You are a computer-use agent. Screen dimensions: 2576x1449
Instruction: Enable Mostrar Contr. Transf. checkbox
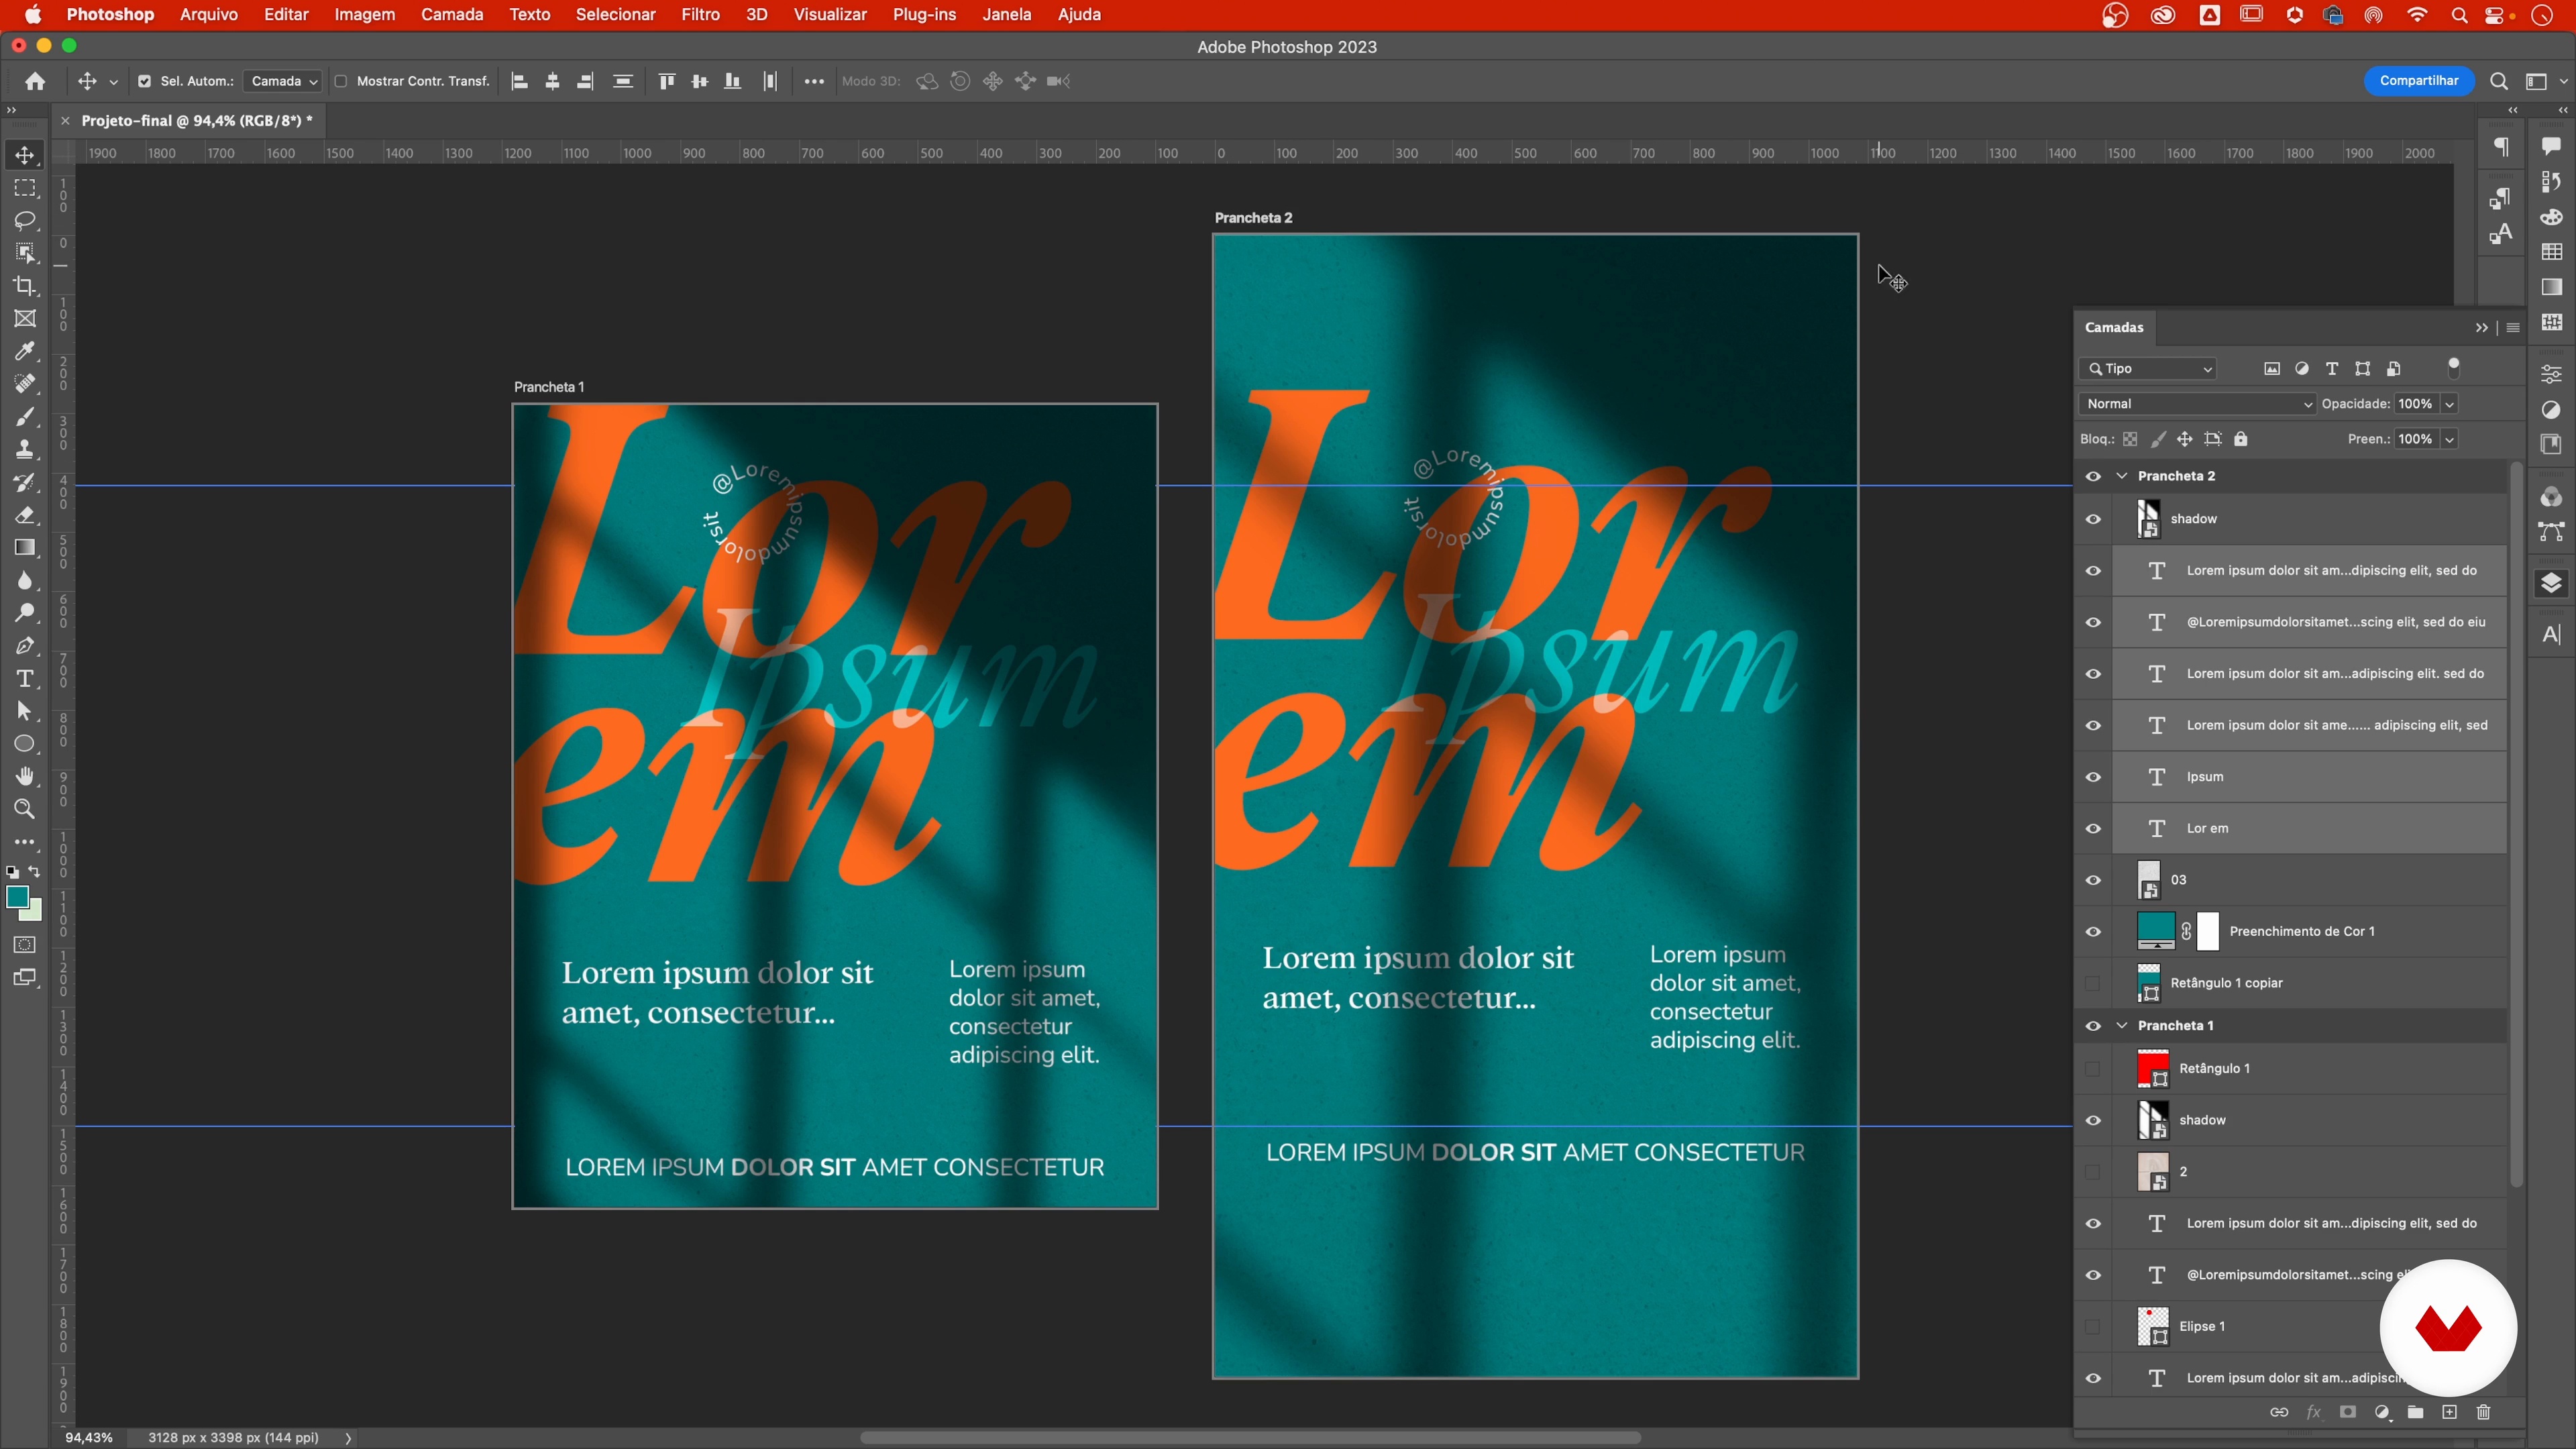(x=341, y=81)
